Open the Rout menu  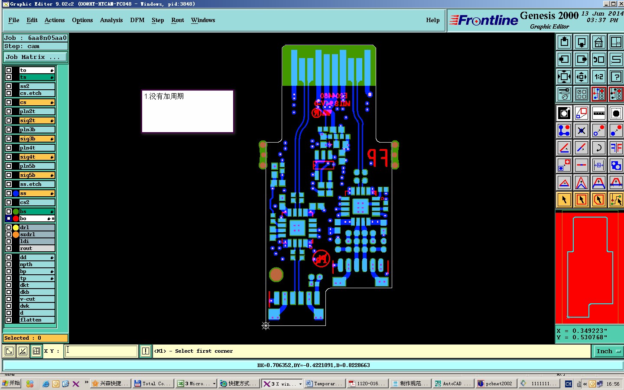click(178, 20)
